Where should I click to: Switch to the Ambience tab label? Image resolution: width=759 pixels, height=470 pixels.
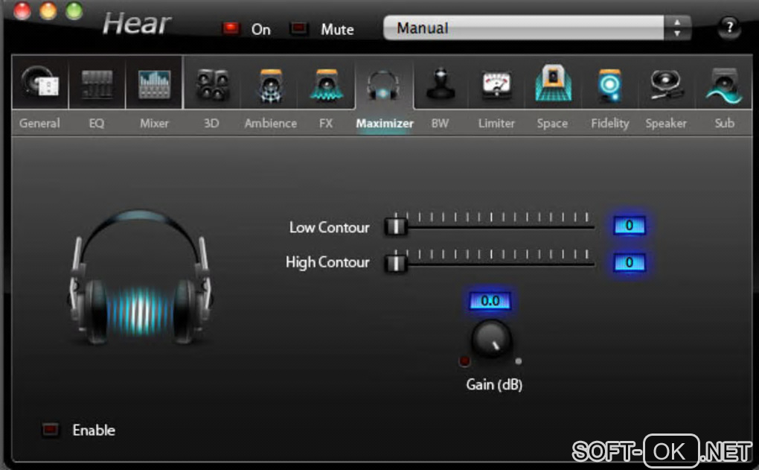pyautogui.click(x=271, y=123)
